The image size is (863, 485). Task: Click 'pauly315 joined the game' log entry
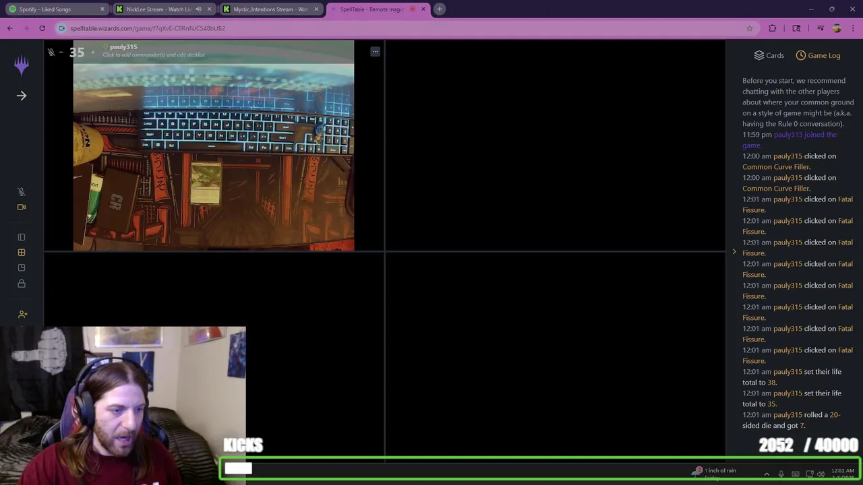coord(790,139)
